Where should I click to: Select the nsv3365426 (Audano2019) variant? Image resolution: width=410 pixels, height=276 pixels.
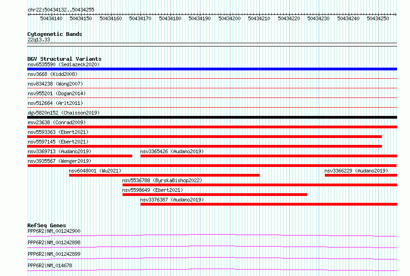172,151
